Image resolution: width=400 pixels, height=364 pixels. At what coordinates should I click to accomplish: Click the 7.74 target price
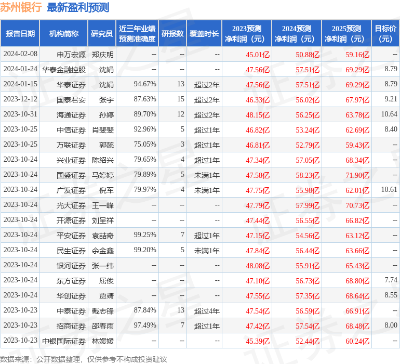click(x=391, y=280)
